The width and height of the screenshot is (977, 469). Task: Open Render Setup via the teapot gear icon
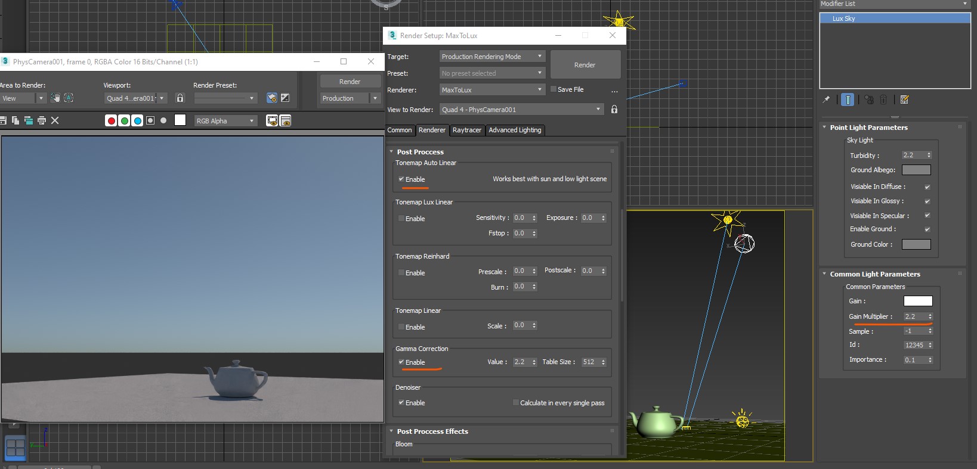(272, 98)
